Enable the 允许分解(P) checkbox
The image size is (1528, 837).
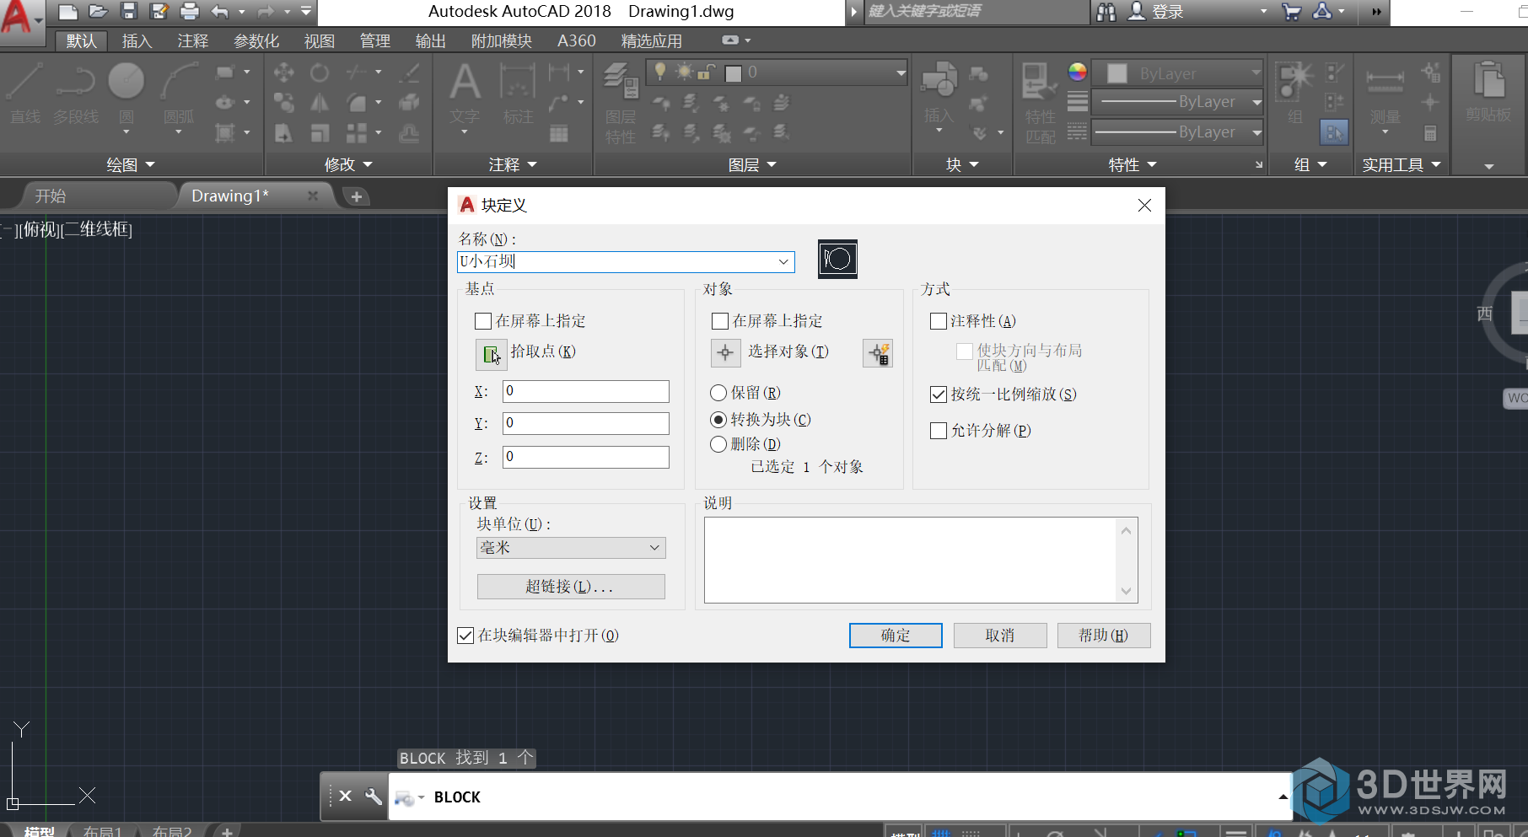tap(939, 431)
